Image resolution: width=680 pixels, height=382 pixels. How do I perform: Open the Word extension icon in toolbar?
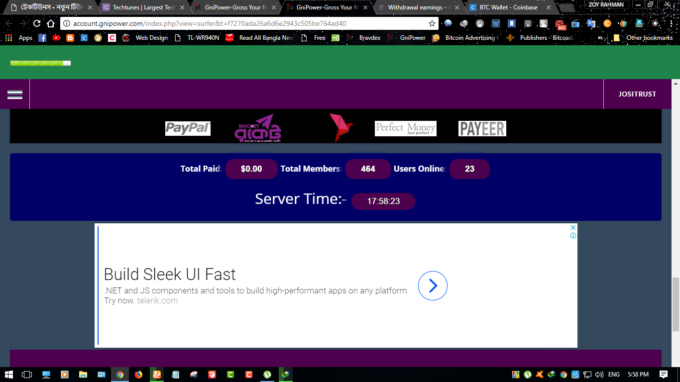[495, 23]
